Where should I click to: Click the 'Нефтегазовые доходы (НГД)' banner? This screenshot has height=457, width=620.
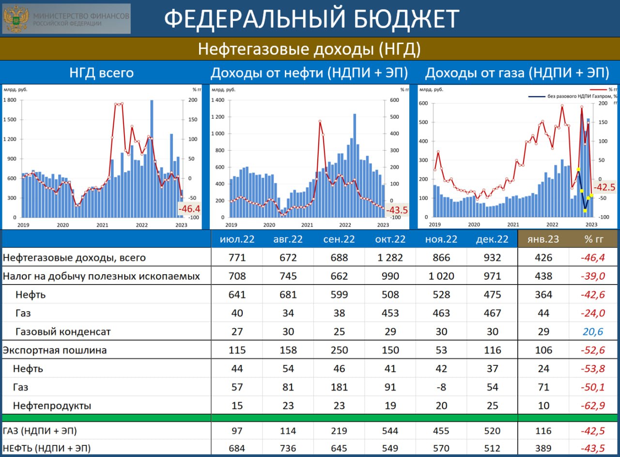pyautogui.click(x=309, y=49)
